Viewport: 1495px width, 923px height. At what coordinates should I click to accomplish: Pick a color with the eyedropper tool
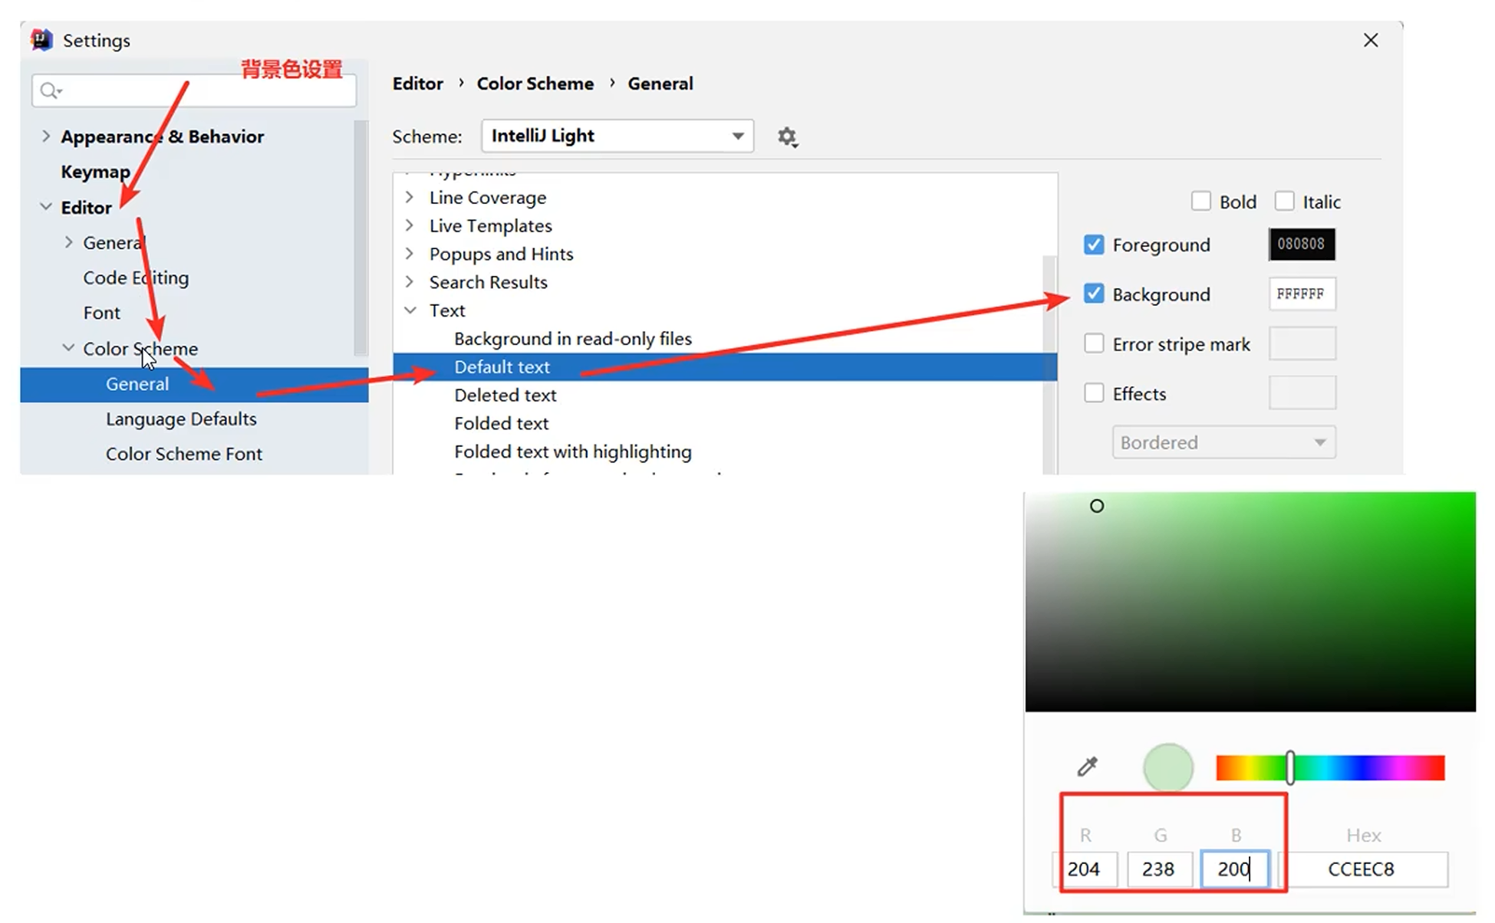coord(1087,767)
